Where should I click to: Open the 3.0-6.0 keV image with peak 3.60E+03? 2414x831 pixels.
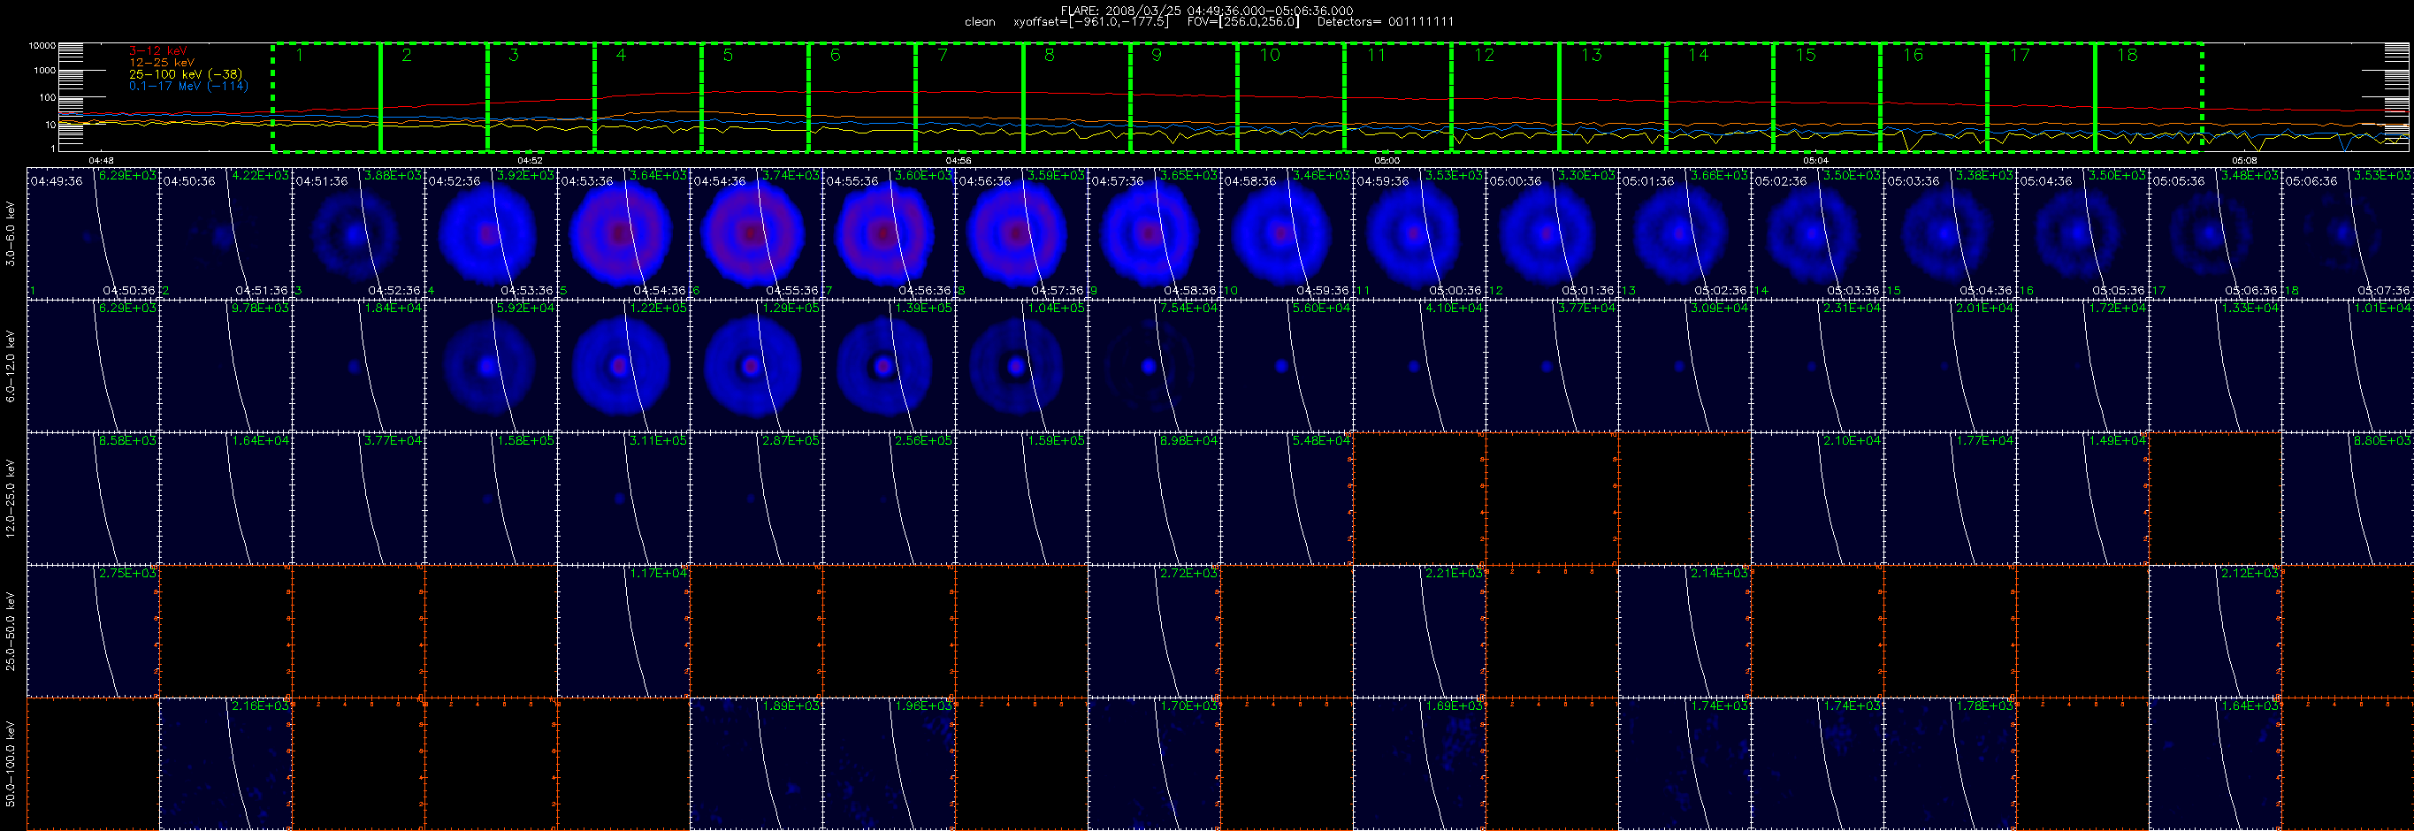coord(889,233)
